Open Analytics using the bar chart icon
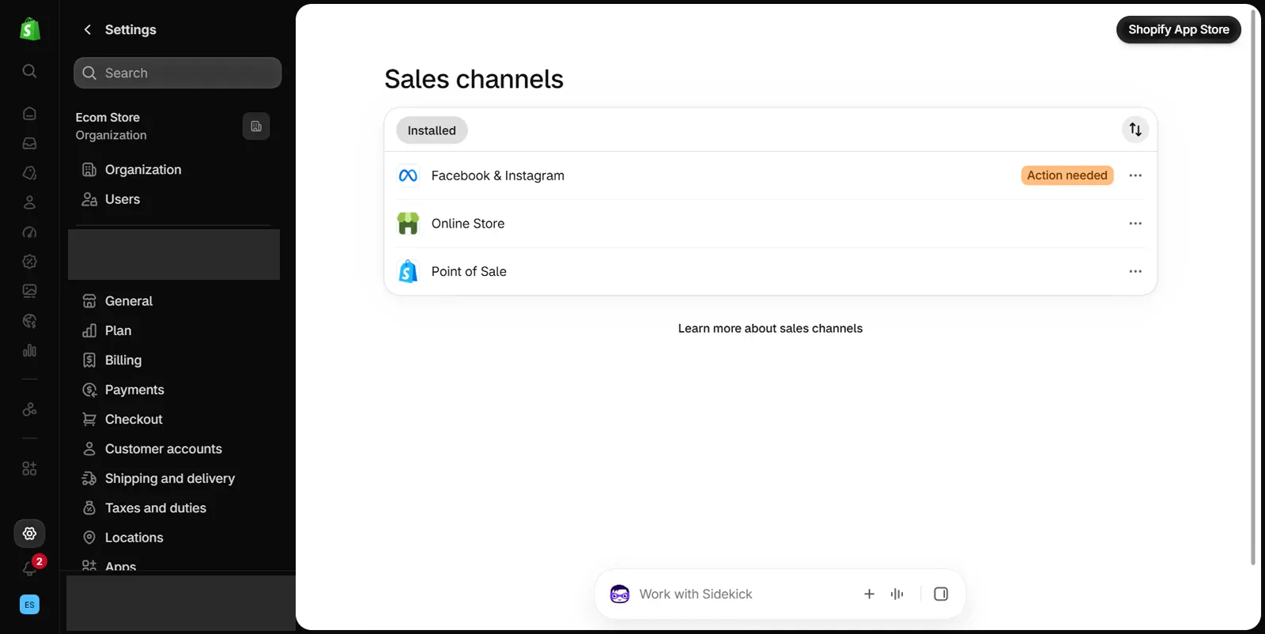Screen dimensions: 1265x634 [x=30, y=350]
